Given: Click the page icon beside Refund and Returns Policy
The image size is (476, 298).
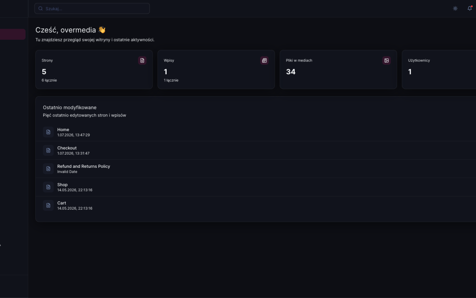Looking at the screenshot, I should [x=48, y=169].
